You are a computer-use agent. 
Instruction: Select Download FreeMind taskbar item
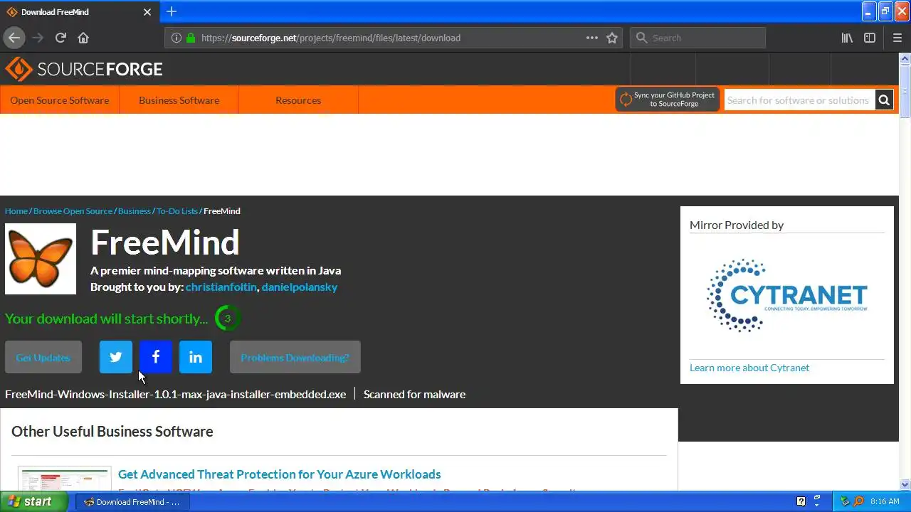pyautogui.click(x=132, y=501)
